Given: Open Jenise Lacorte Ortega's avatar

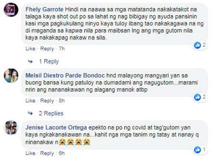Looking at the screenshot, I should point(11,128).
